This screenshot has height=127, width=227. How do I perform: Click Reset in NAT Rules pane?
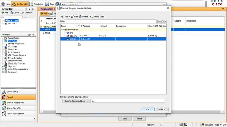pyautogui.click(x=139, y=119)
